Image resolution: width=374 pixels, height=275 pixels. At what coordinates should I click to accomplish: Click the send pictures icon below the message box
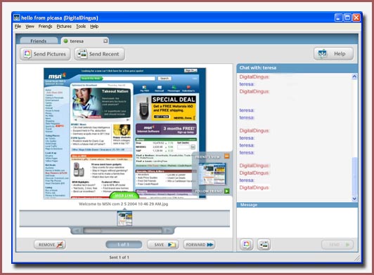coord(247,245)
